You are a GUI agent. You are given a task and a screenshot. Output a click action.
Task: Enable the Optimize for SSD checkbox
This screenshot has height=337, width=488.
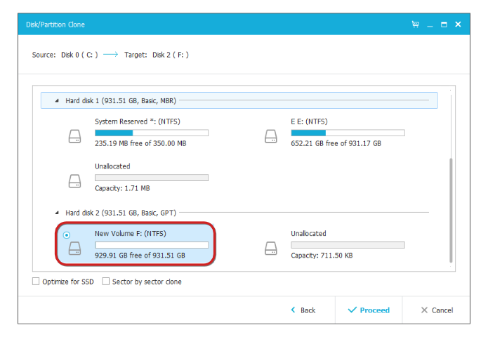pos(36,282)
